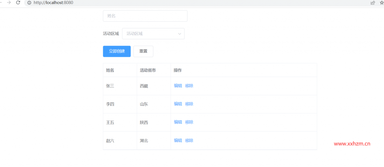Delete the 王五 entry via 移除
The image size is (384, 167).
coord(189,122)
